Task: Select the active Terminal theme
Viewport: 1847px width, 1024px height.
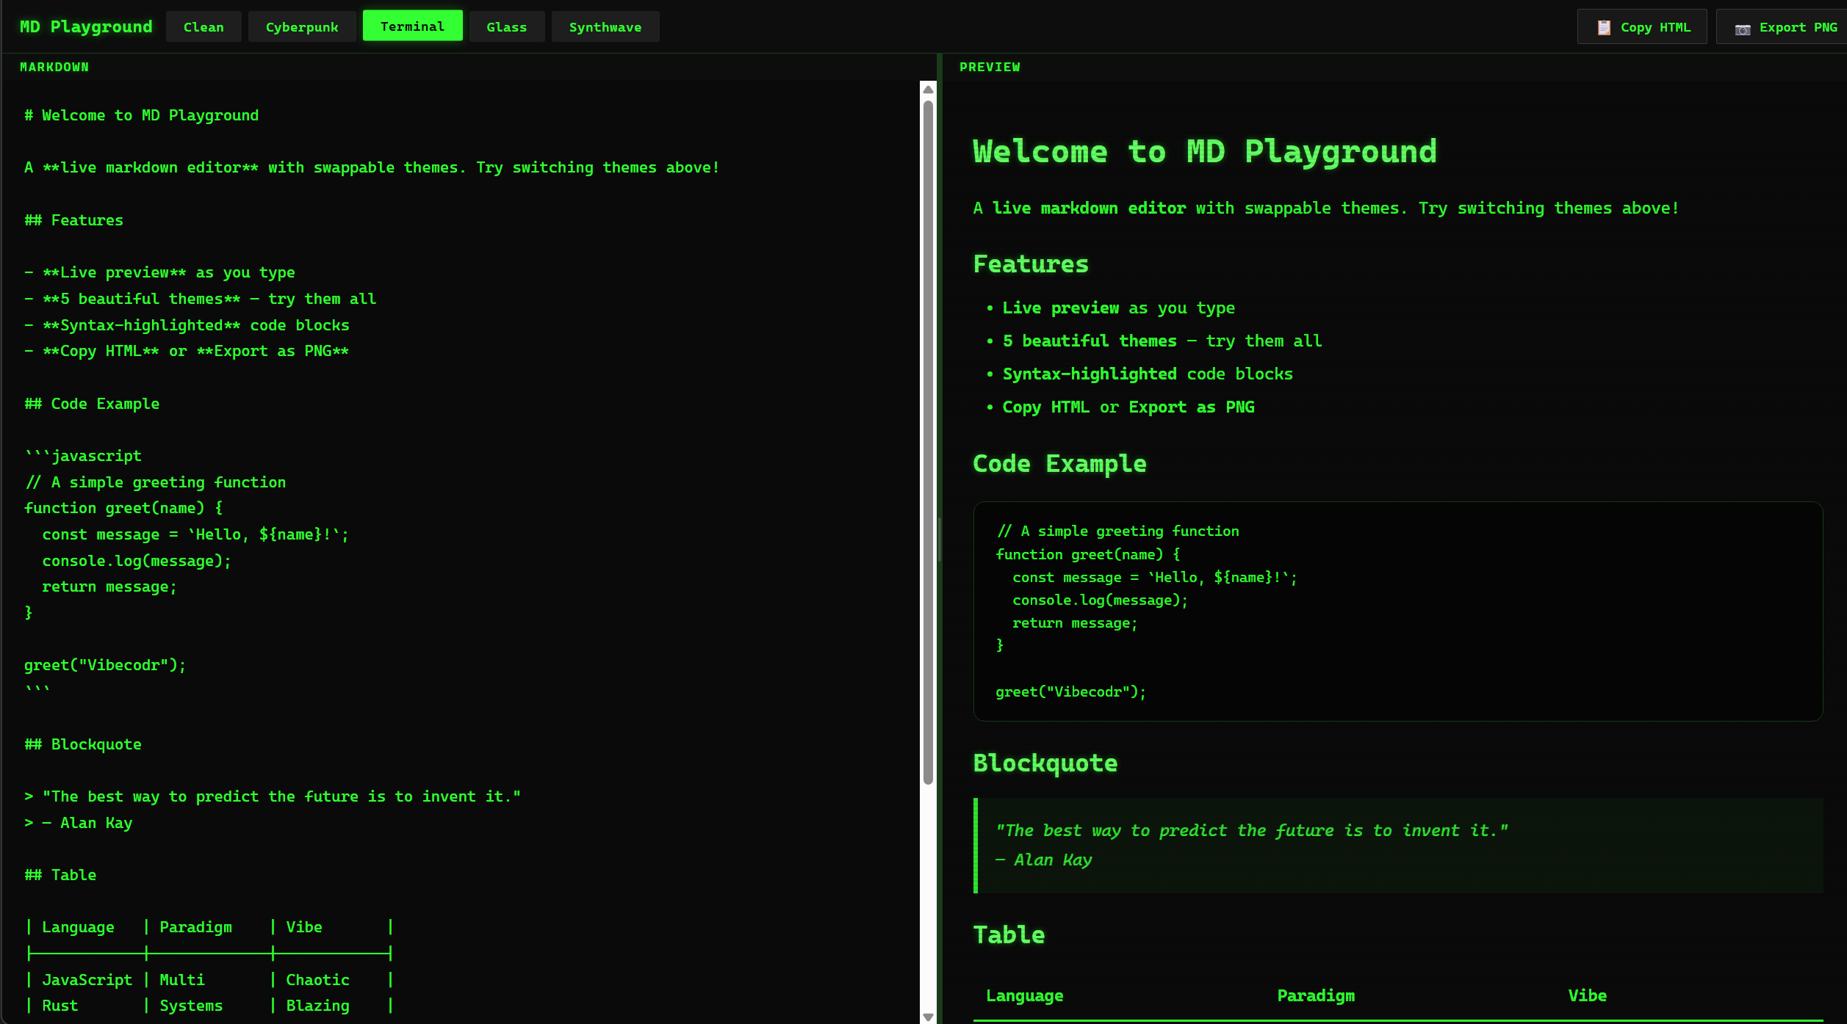Action: [412, 26]
